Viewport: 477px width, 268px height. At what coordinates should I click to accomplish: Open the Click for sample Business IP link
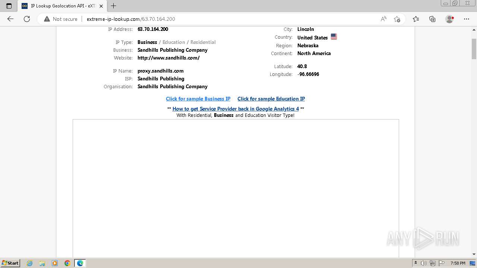tap(198, 99)
